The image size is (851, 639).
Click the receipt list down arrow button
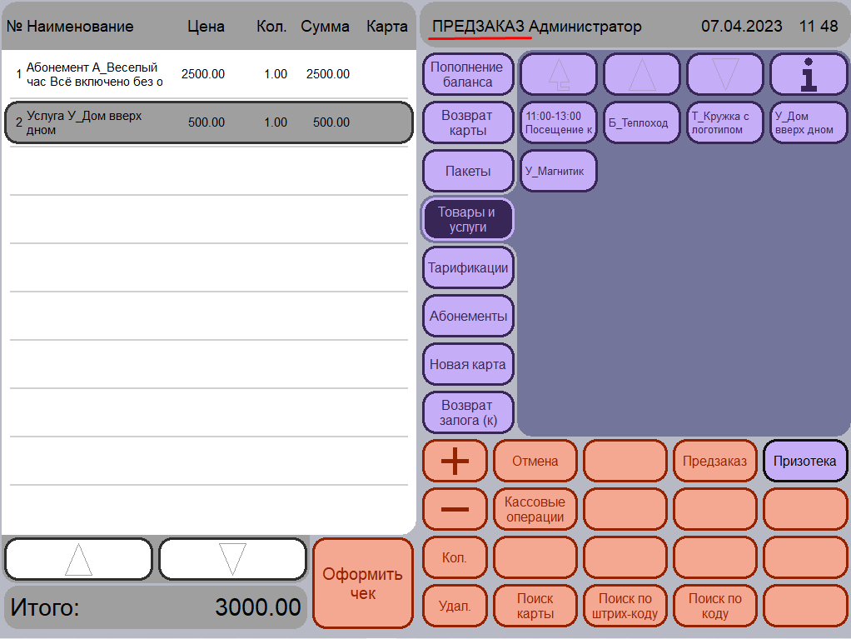tap(233, 559)
